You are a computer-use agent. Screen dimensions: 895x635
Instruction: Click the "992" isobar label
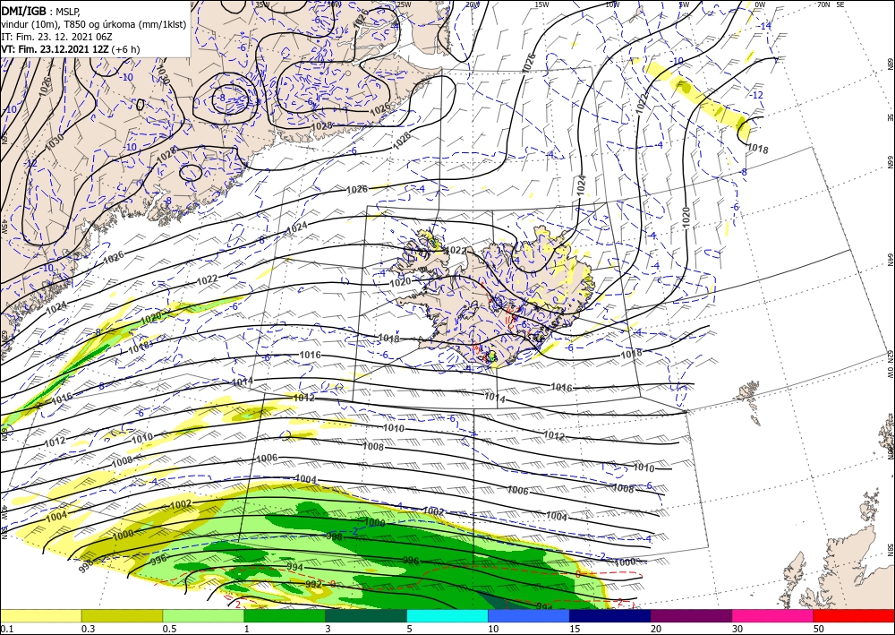[314, 586]
